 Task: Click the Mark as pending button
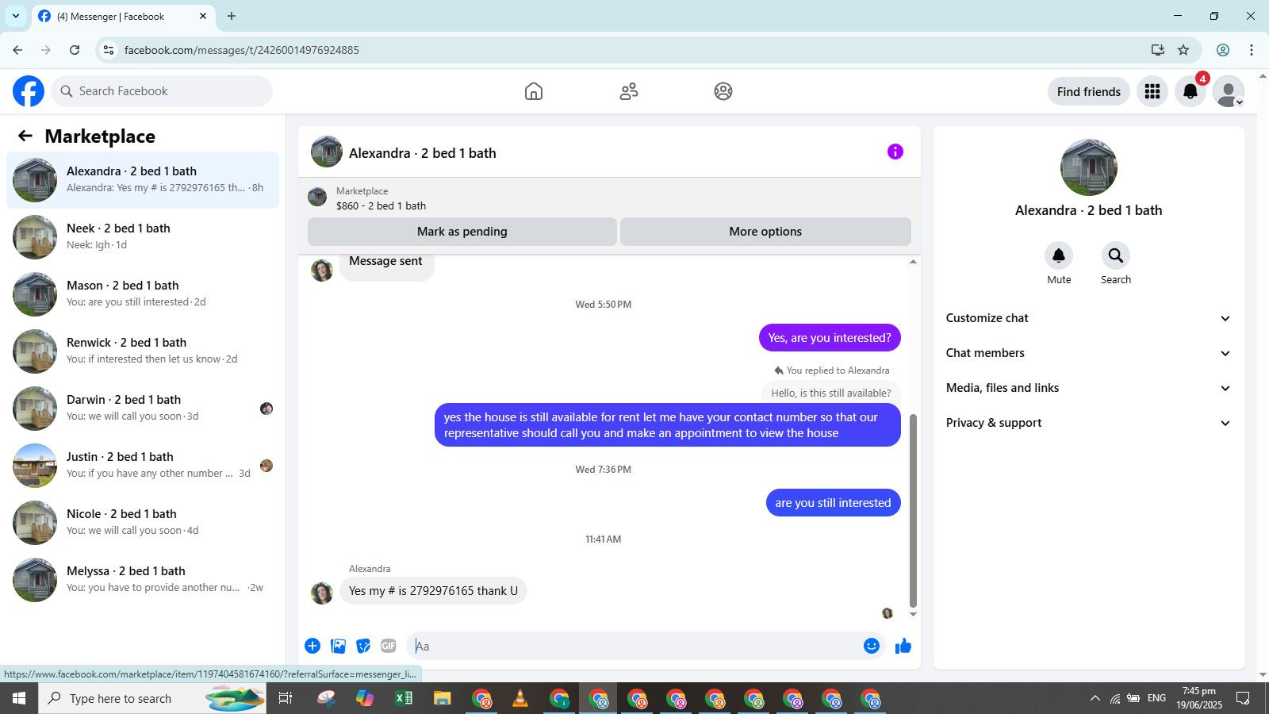pos(462,232)
